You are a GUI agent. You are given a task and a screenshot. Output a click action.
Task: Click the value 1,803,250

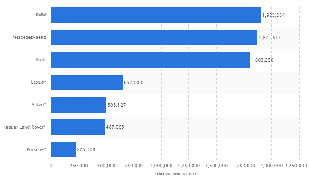click(x=262, y=60)
